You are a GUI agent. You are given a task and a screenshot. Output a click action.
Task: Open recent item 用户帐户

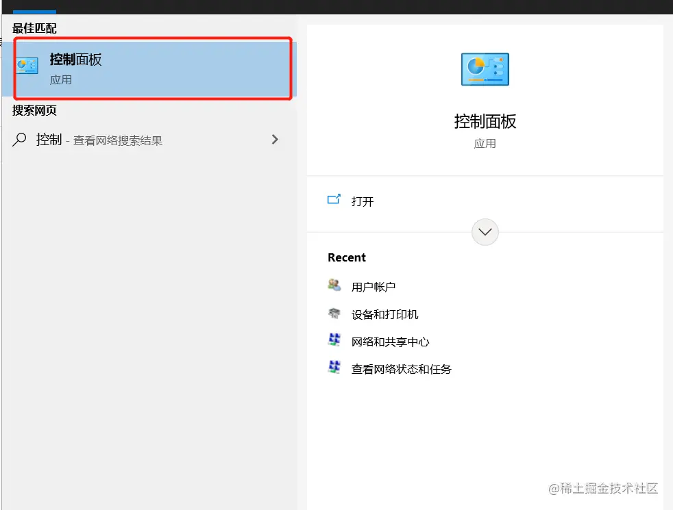tap(373, 287)
